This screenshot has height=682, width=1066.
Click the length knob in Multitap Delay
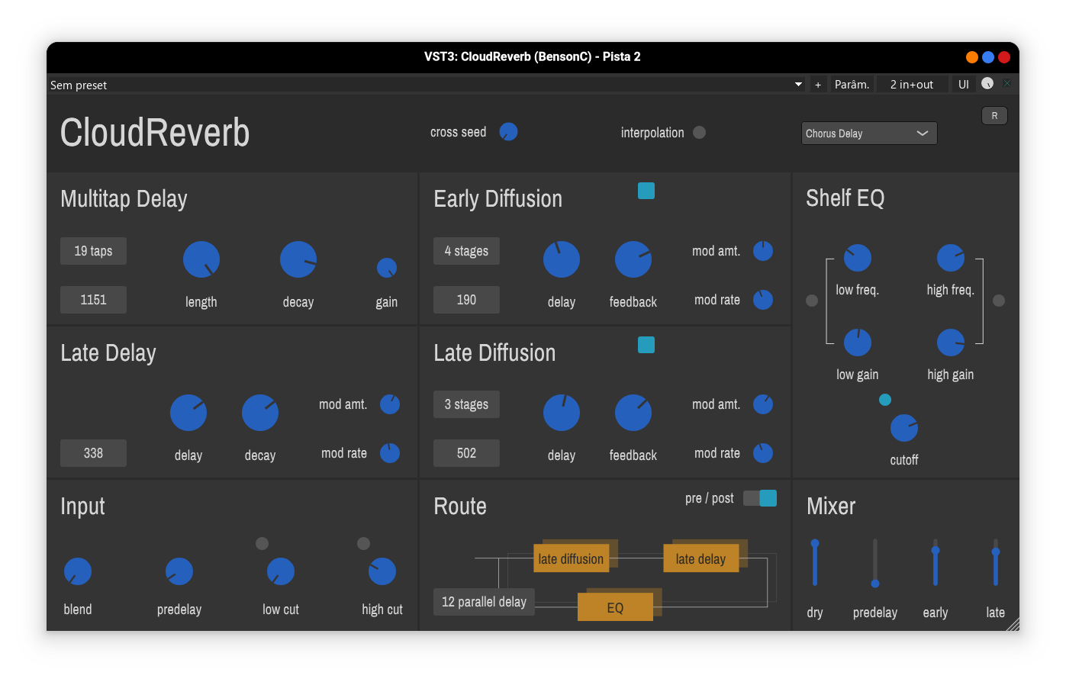point(201,259)
